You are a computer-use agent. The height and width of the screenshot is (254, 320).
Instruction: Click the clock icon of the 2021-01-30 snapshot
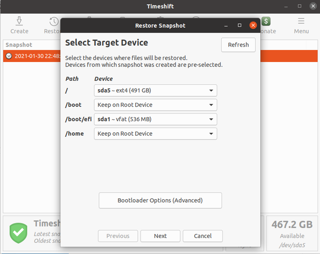(9, 56)
